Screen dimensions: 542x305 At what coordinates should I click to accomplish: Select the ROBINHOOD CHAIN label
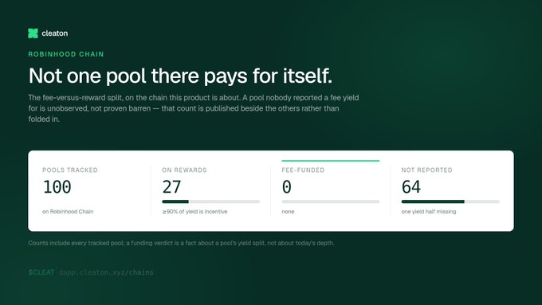pos(66,54)
